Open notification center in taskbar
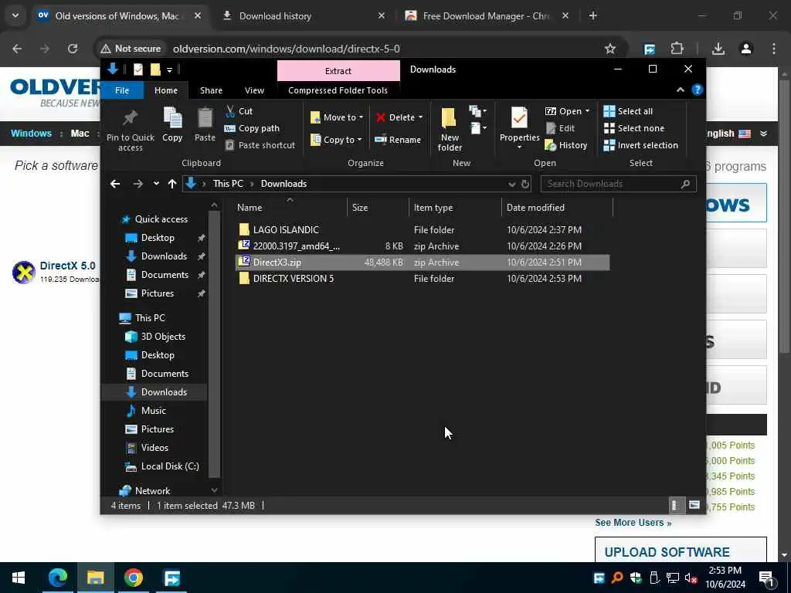This screenshot has width=791, height=593. (767, 578)
